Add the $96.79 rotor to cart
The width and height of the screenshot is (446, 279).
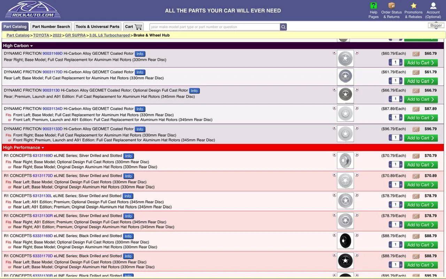[x=421, y=138]
